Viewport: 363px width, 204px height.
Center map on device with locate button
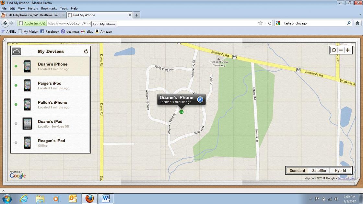tap(334, 50)
